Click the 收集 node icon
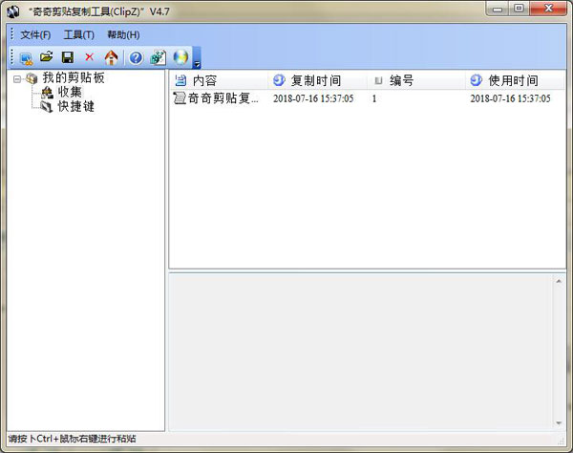Viewport: 573px width, 453px height. coord(47,93)
